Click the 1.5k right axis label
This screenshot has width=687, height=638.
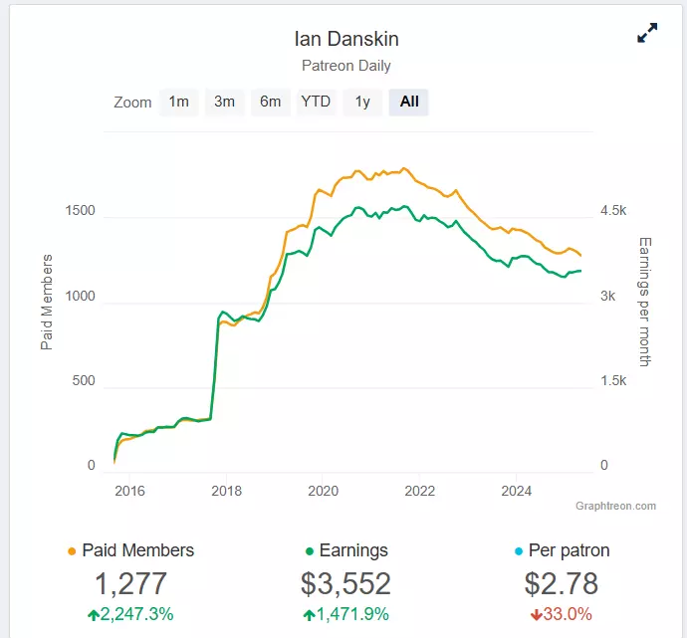pos(613,380)
